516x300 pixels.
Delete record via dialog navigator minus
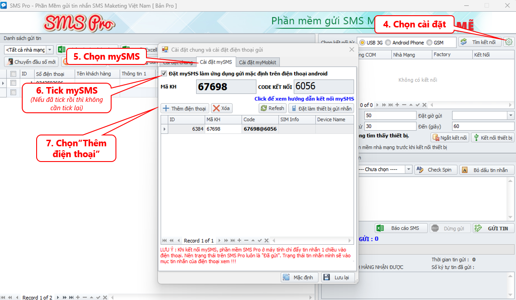(246, 240)
